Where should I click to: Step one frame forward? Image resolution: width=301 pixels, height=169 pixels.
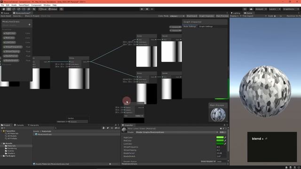pyautogui.click(x=152, y=9)
